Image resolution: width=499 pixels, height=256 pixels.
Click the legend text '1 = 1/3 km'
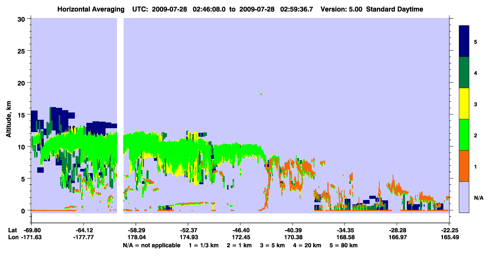(x=203, y=245)
